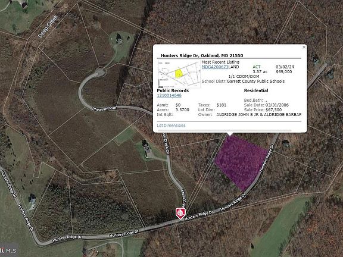Click the Pheasant Run road label
The width and height of the screenshot is (343, 257).
coord(105,108)
